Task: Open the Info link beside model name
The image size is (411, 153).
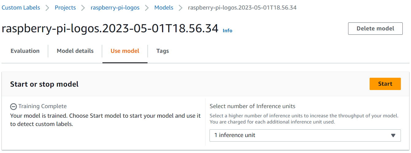Action: (x=227, y=31)
